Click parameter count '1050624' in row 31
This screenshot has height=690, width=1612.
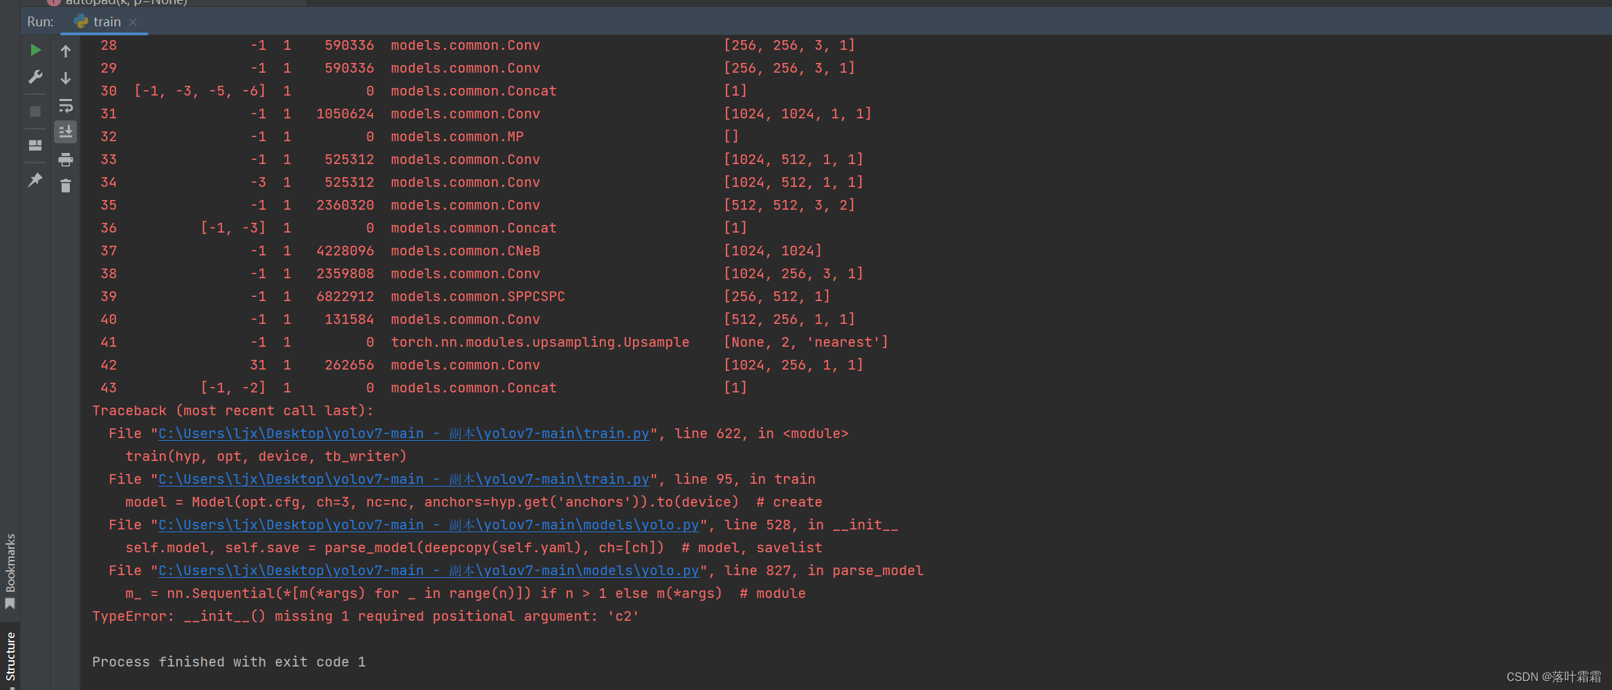point(345,114)
